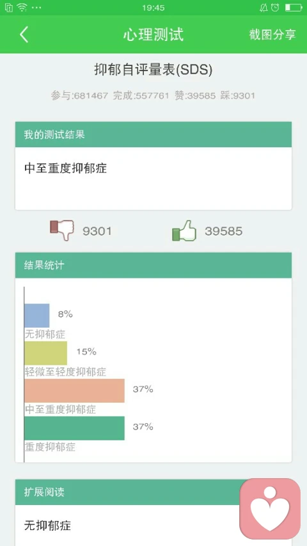Select the green 重度抑郁症 bar
Viewport: 307px width, 546px height.
[74, 428]
